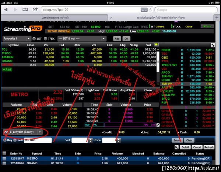Click the Clear button
This screenshot has height=172, width=221.
point(189,140)
